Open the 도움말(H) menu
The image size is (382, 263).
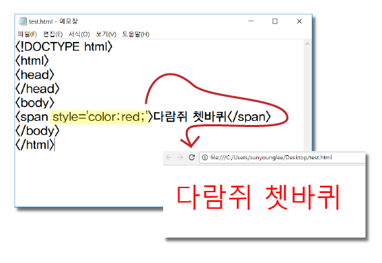pyautogui.click(x=136, y=34)
